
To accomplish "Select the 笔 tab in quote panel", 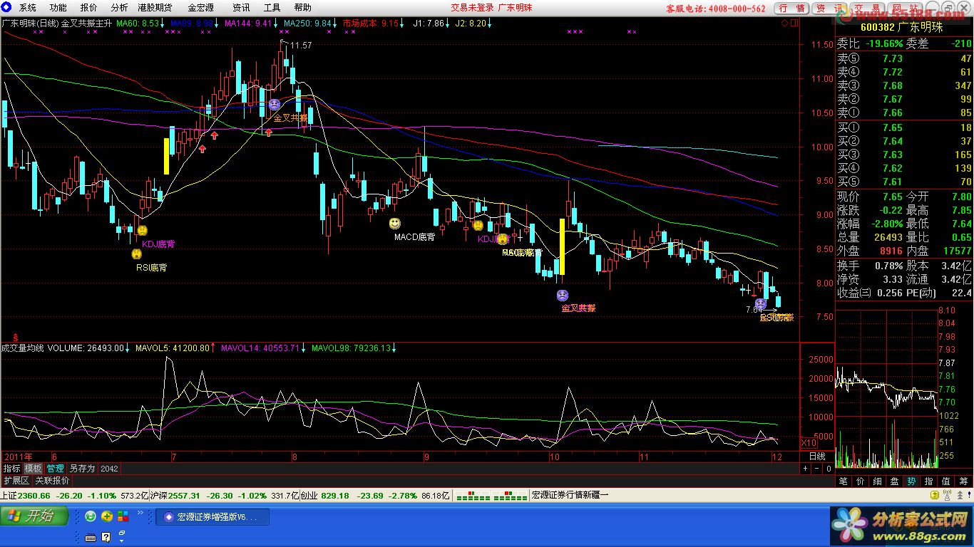I will [x=844, y=481].
